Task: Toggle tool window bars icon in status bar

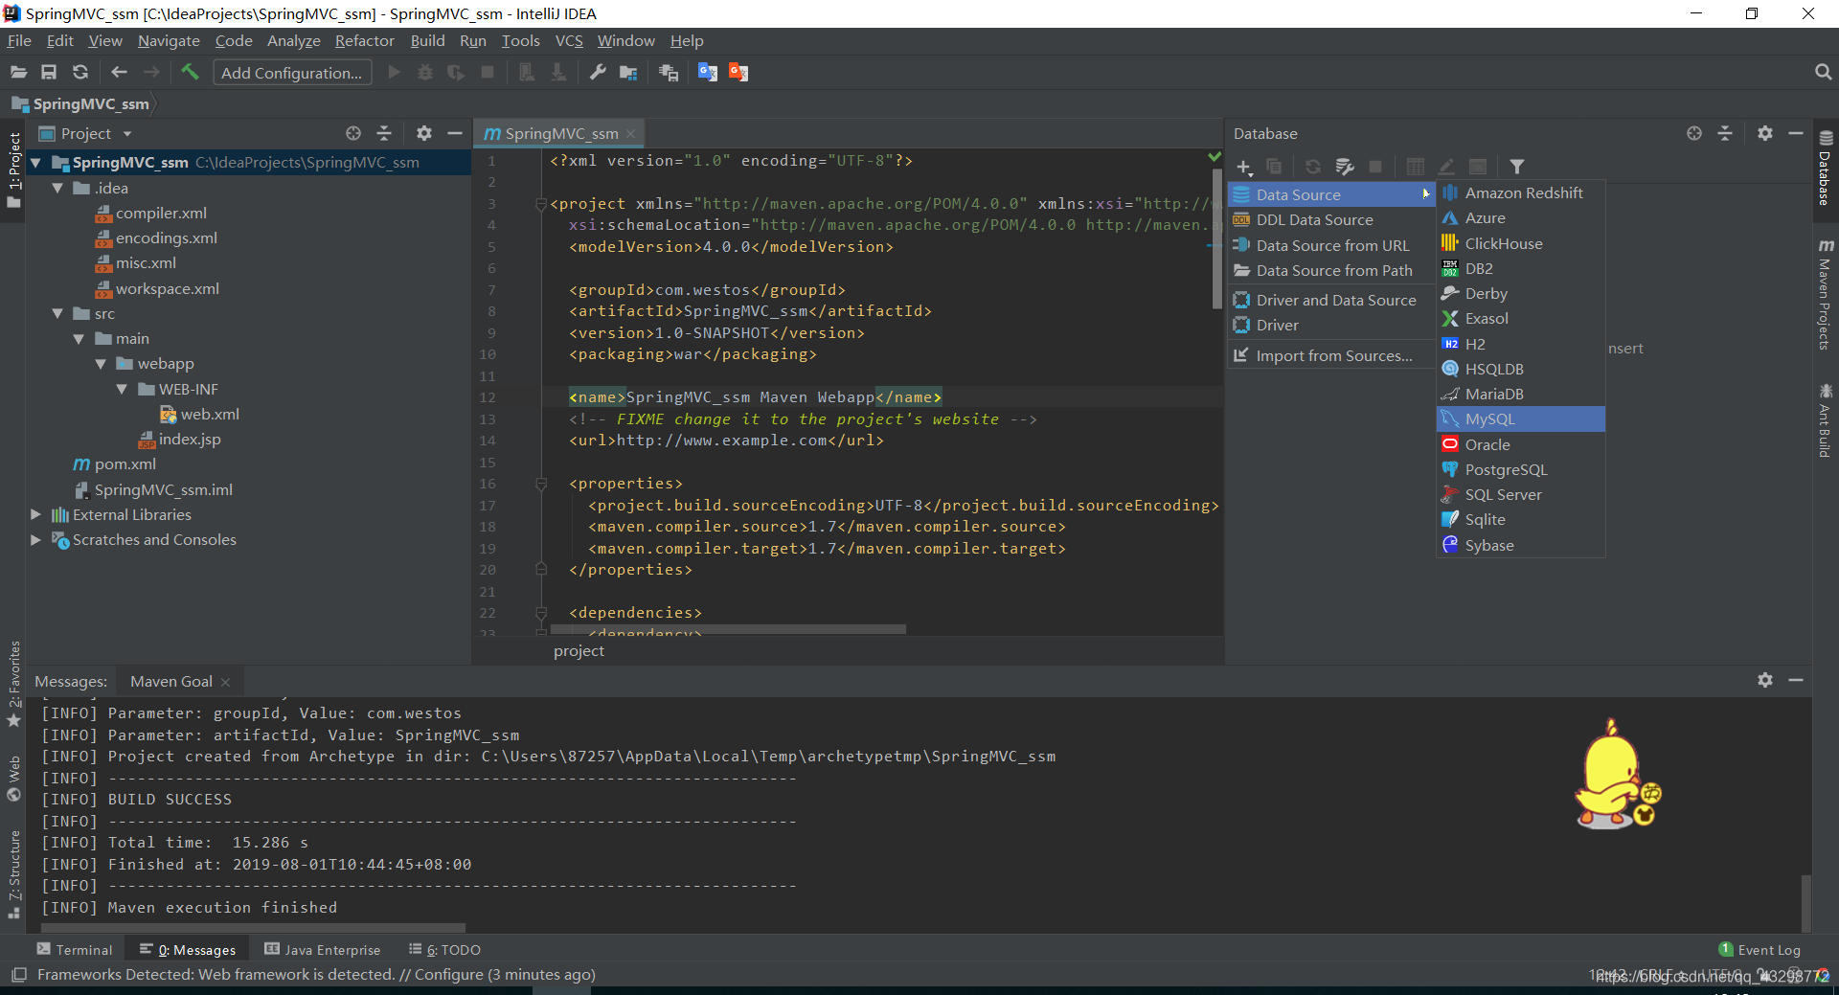Action: point(18,975)
